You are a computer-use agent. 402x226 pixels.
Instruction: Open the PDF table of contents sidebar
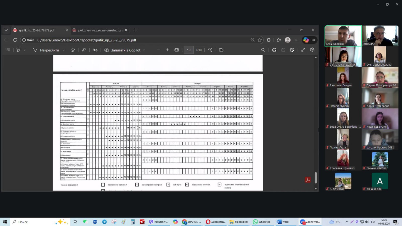coord(8,50)
